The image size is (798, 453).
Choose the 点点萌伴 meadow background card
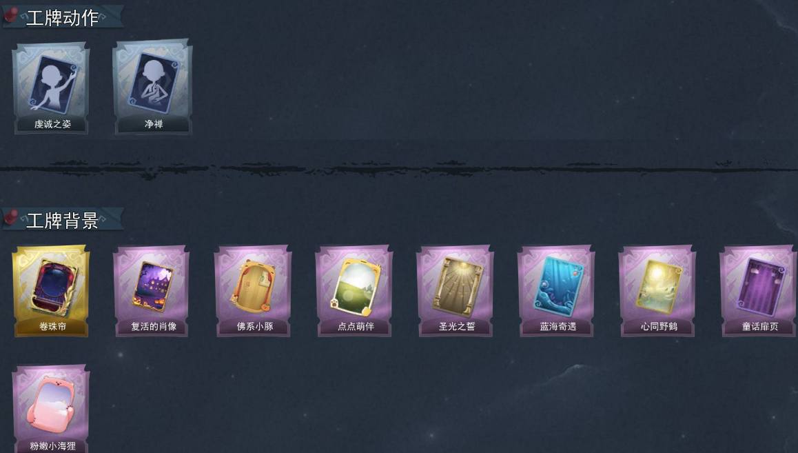coord(354,291)
